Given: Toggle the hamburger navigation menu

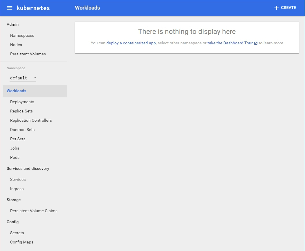Looking at the screenshot, I should point(10,8).
